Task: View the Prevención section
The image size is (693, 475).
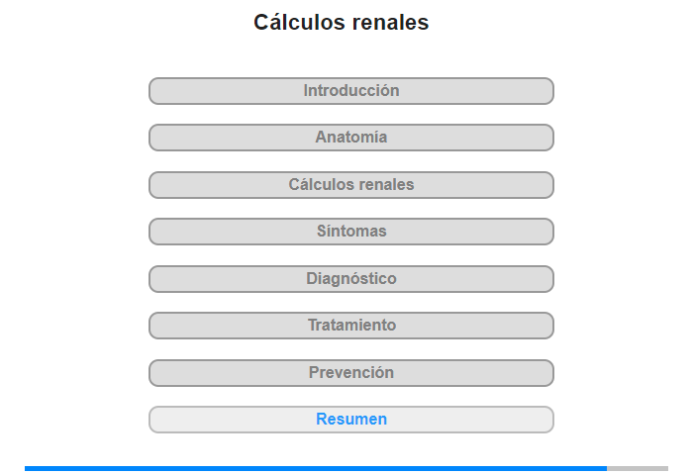Action: (x=350, y=373)
